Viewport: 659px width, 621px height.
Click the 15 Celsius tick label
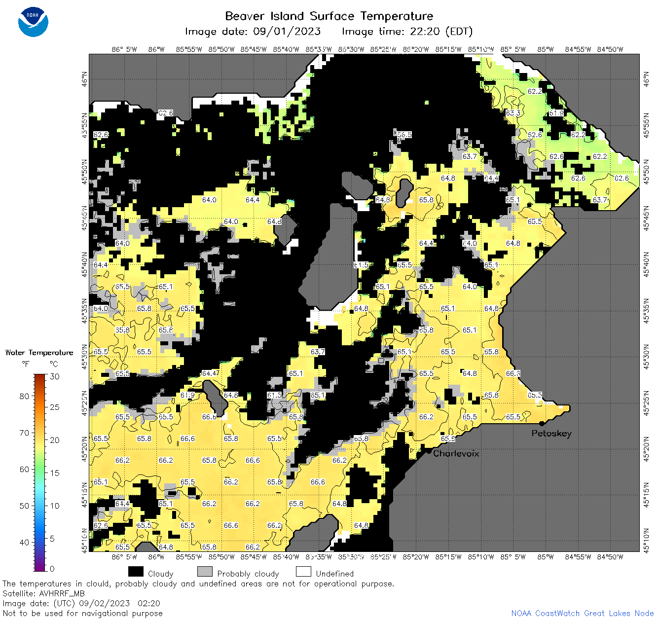point(55,473)
